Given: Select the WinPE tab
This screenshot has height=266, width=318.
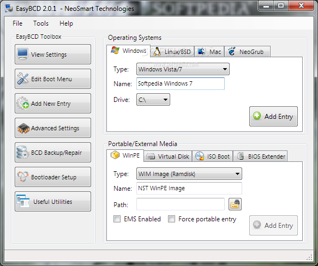Looking at the screenshot, I should (x=125, y=155).
